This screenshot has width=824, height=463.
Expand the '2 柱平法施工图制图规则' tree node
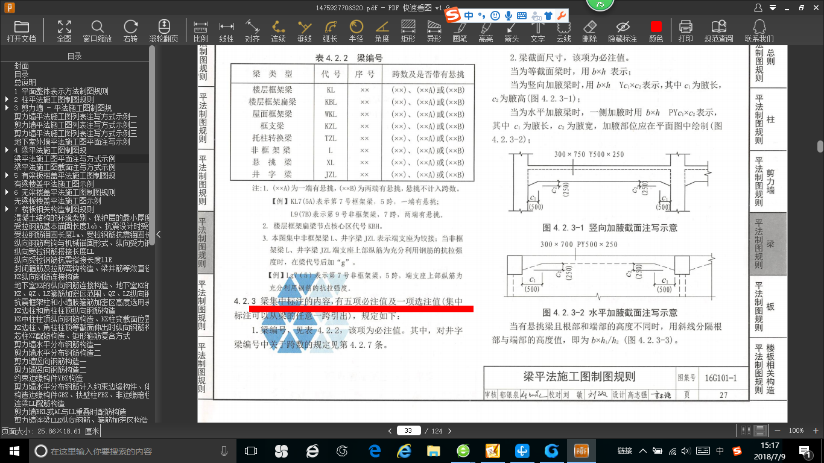click(7, 99)
